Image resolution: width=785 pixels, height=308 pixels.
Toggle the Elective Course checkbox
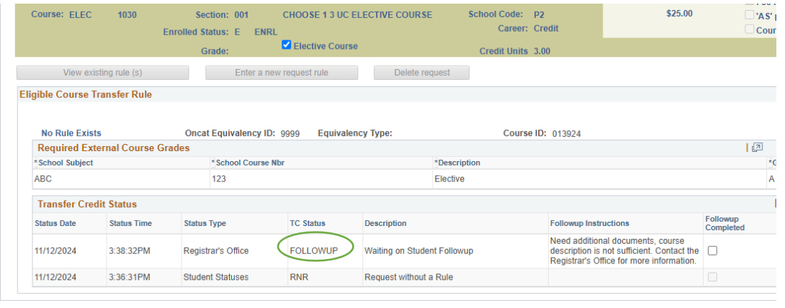[x=287, y=45]
